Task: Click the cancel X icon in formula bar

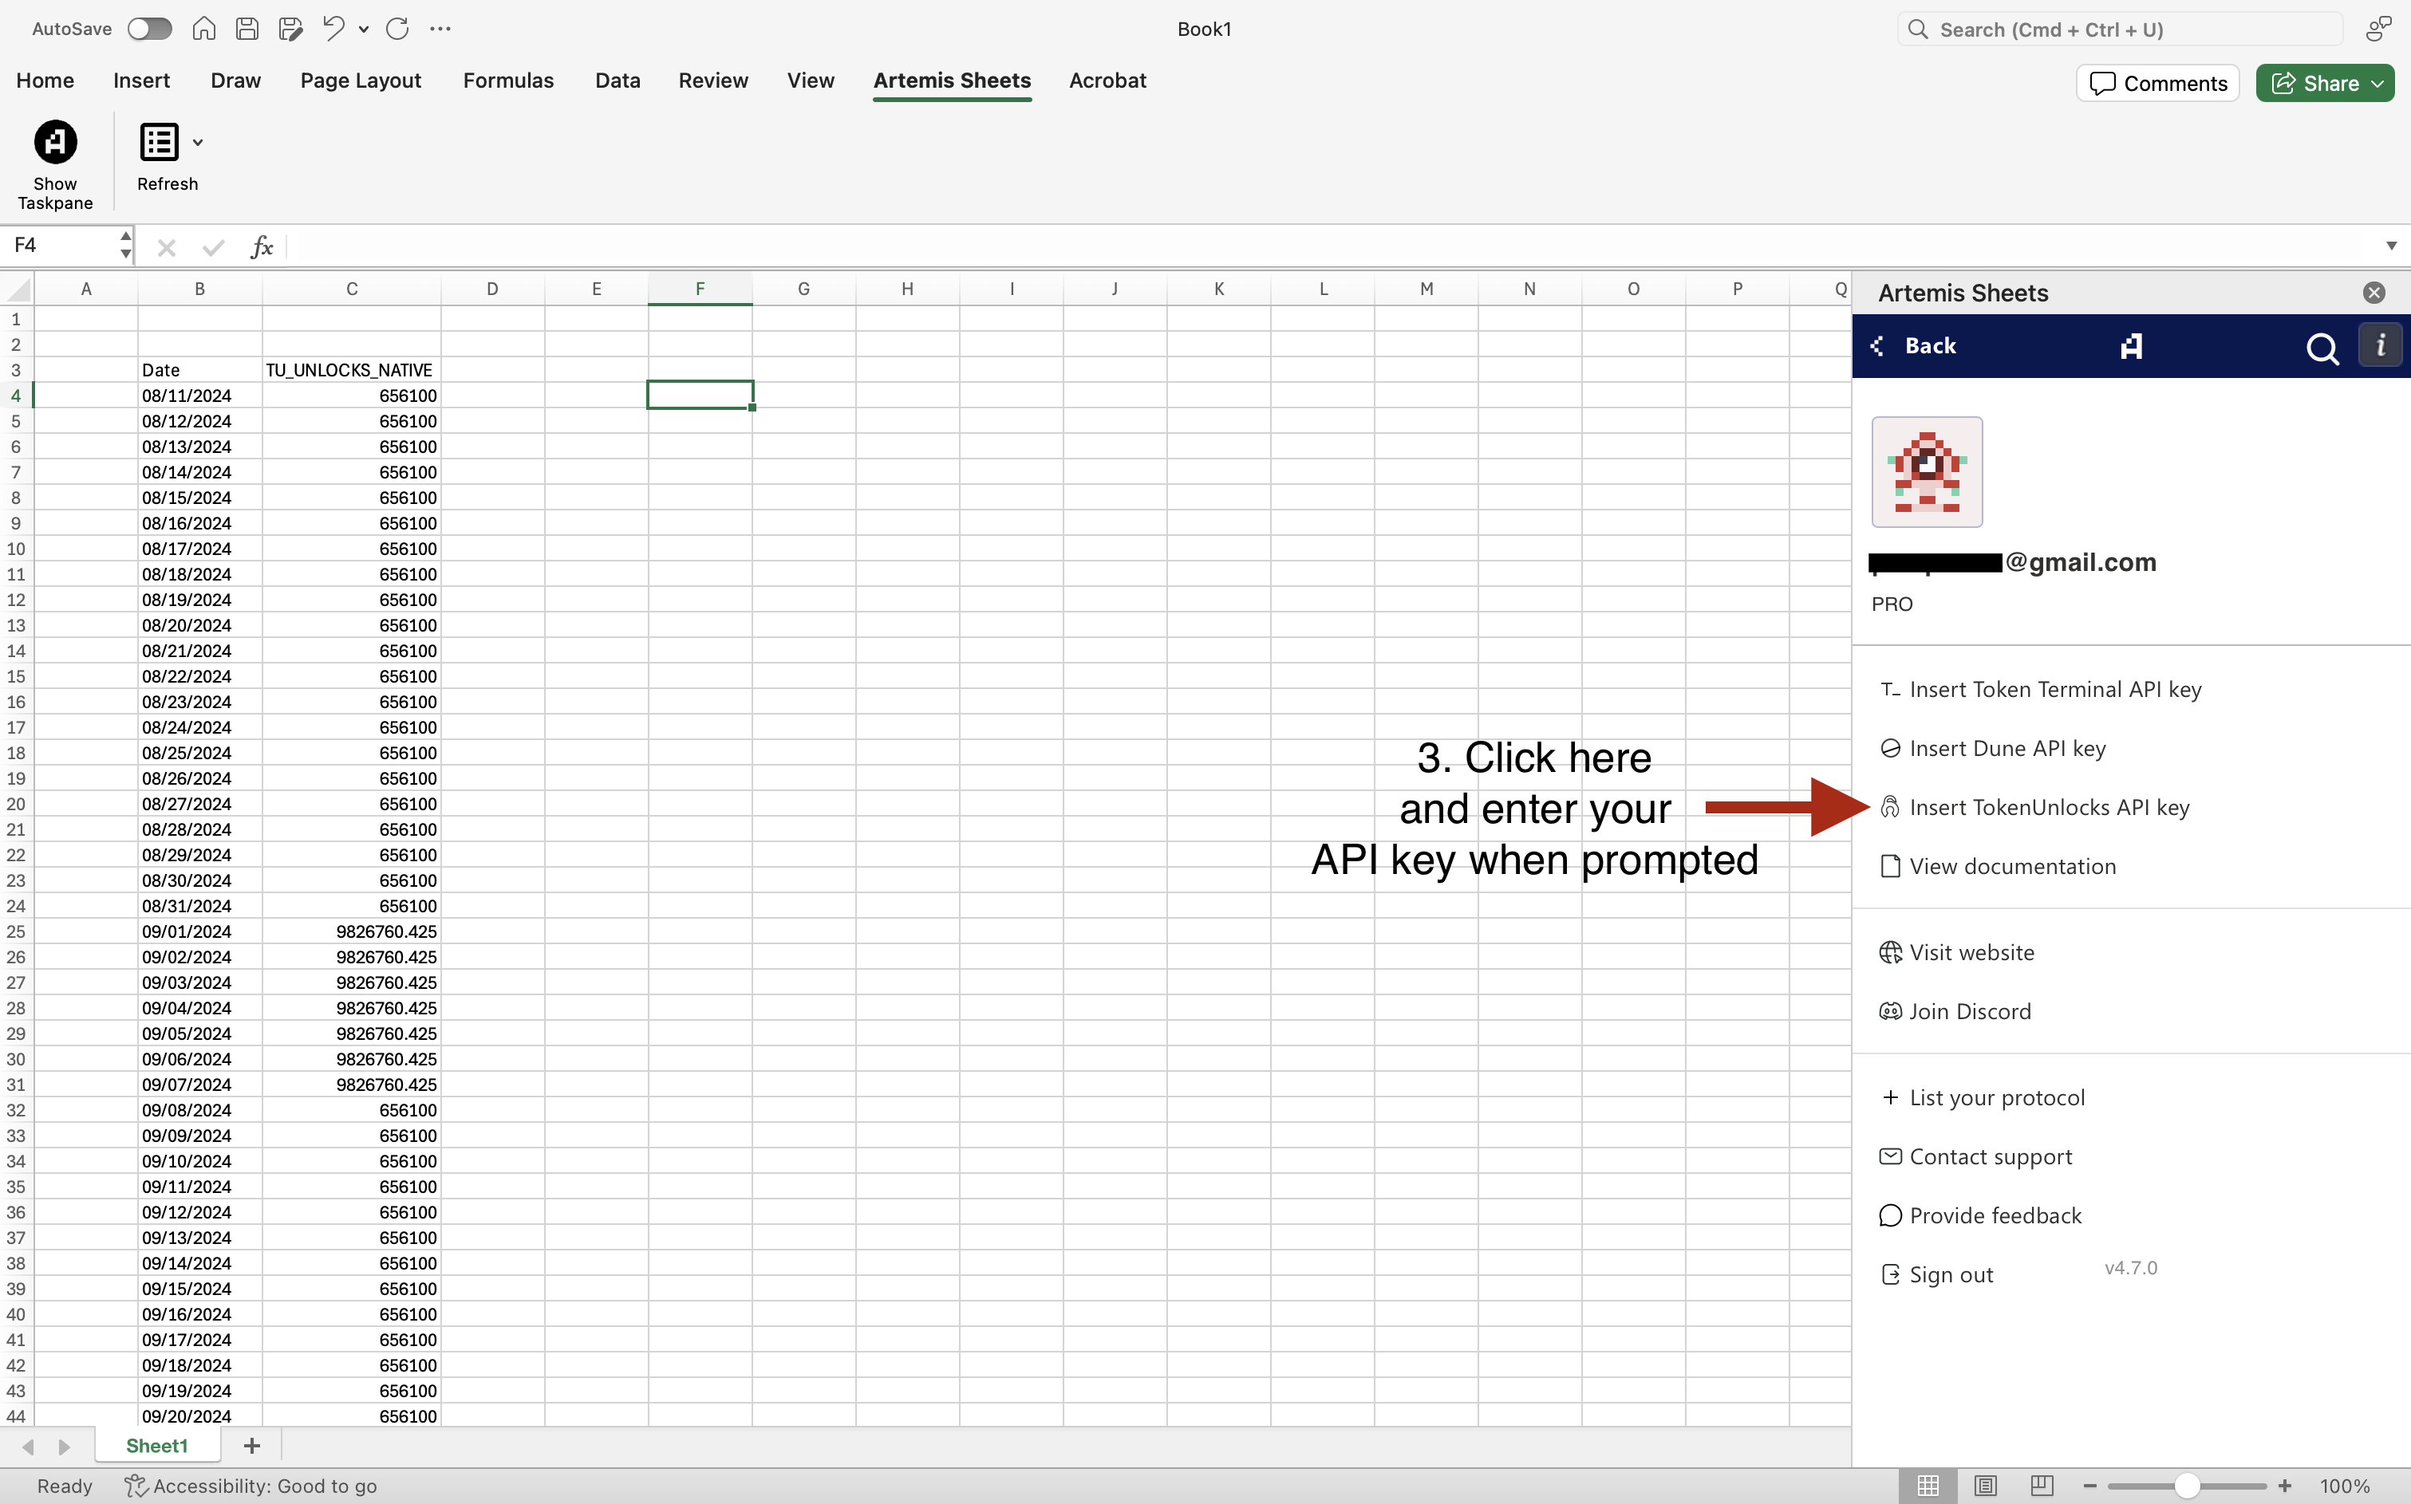Action: pyautogui.click(x=166, y=246)
